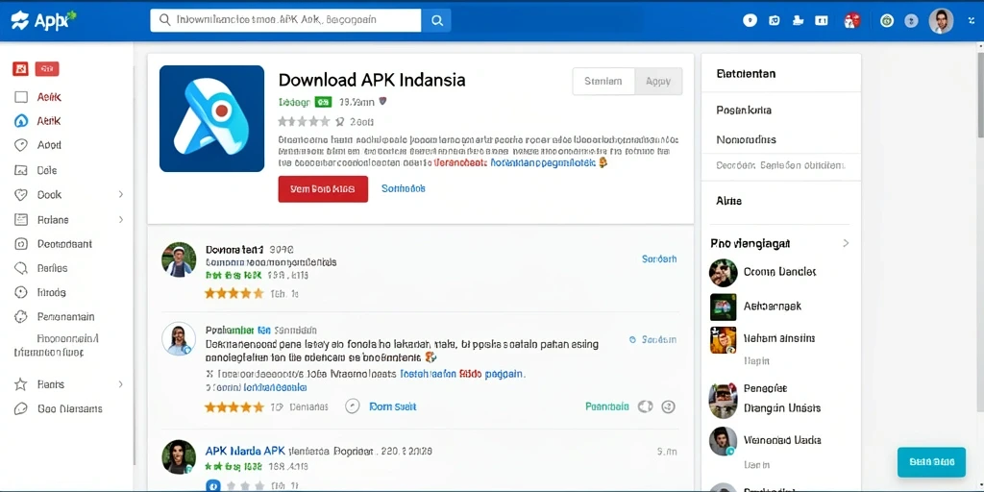Open the Dole sidebar item
This screenshot has height=492, width=984.
pos(36,170)
